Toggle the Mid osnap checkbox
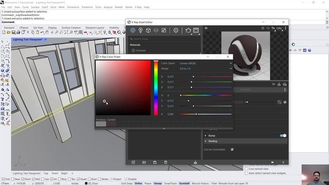 click(33, 179)
